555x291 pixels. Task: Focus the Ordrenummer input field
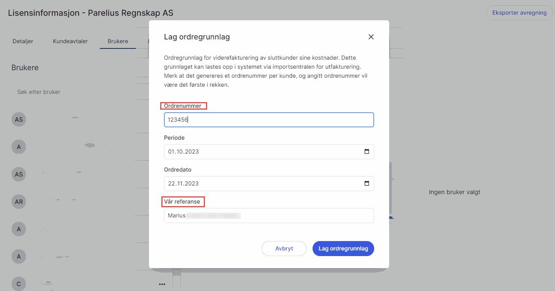[269, 120]
